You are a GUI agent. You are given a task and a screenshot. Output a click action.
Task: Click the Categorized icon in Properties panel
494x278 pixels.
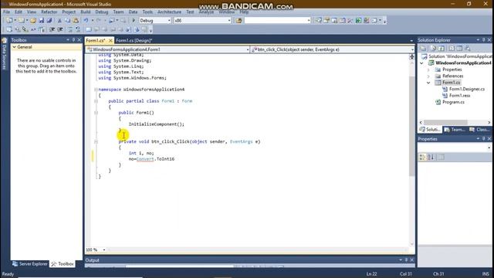coord(422,157)
